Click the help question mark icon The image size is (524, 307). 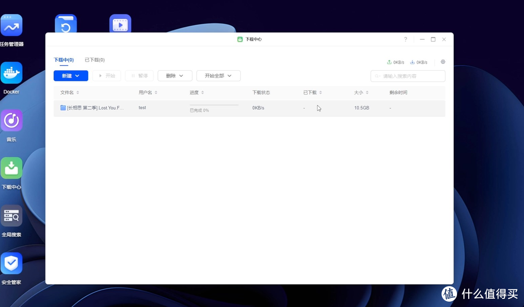point(405,39)
